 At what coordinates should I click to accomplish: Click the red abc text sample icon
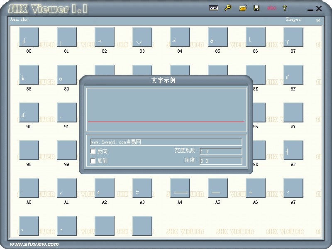(x=271, y=8)
